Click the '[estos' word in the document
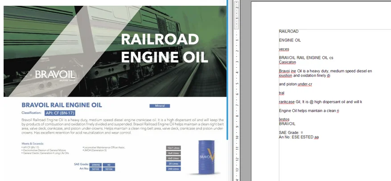The height and width of the screenshot is (181, 391). [284, 119]
